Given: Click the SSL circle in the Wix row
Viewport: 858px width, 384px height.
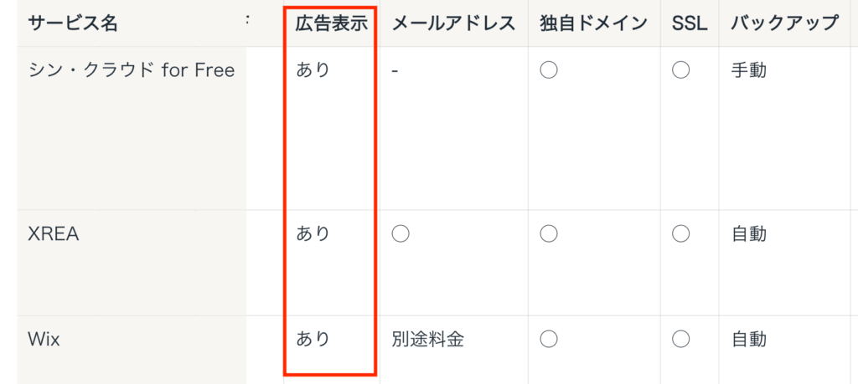Looking at the screenshot, I should coord(680,339).
